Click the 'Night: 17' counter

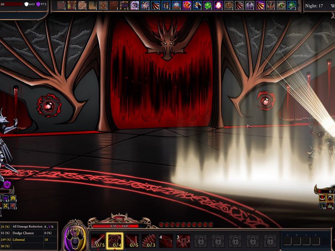[314, 6]
